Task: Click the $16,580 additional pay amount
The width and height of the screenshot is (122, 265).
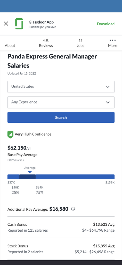Action: tap(59, 209)
